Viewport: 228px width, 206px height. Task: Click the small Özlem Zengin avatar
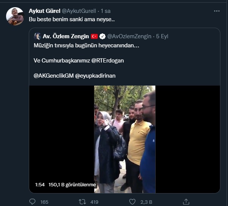[x=37, y=36]
